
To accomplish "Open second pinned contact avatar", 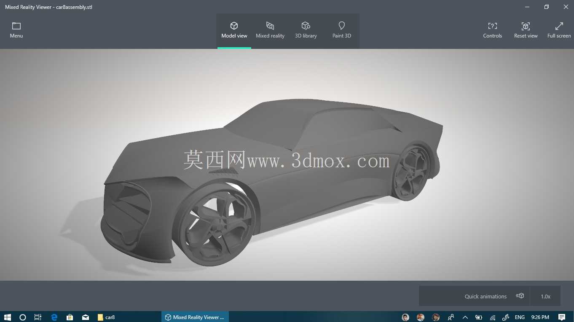I will click(x=421, y=317).
